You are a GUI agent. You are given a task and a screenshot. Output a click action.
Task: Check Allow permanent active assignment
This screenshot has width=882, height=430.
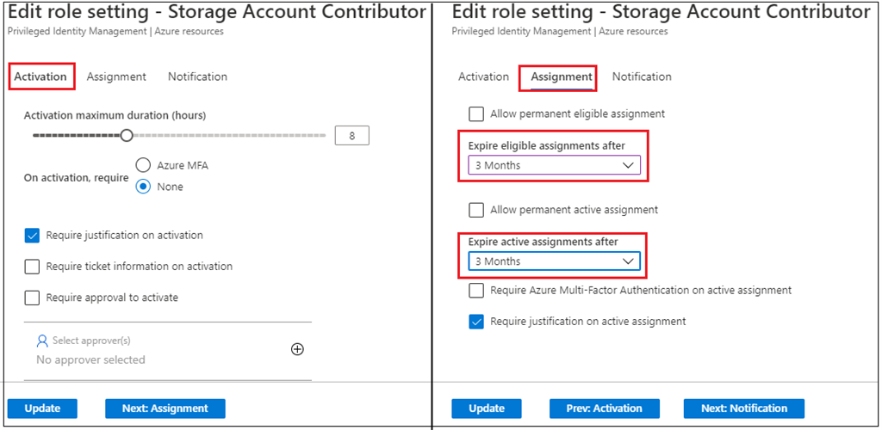(476, 210)
